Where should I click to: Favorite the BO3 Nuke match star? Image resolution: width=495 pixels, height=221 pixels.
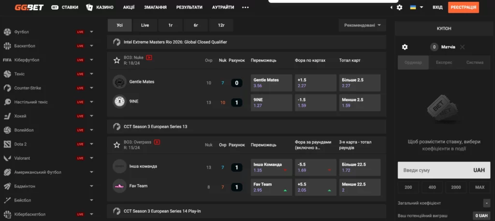click(116, 60)
